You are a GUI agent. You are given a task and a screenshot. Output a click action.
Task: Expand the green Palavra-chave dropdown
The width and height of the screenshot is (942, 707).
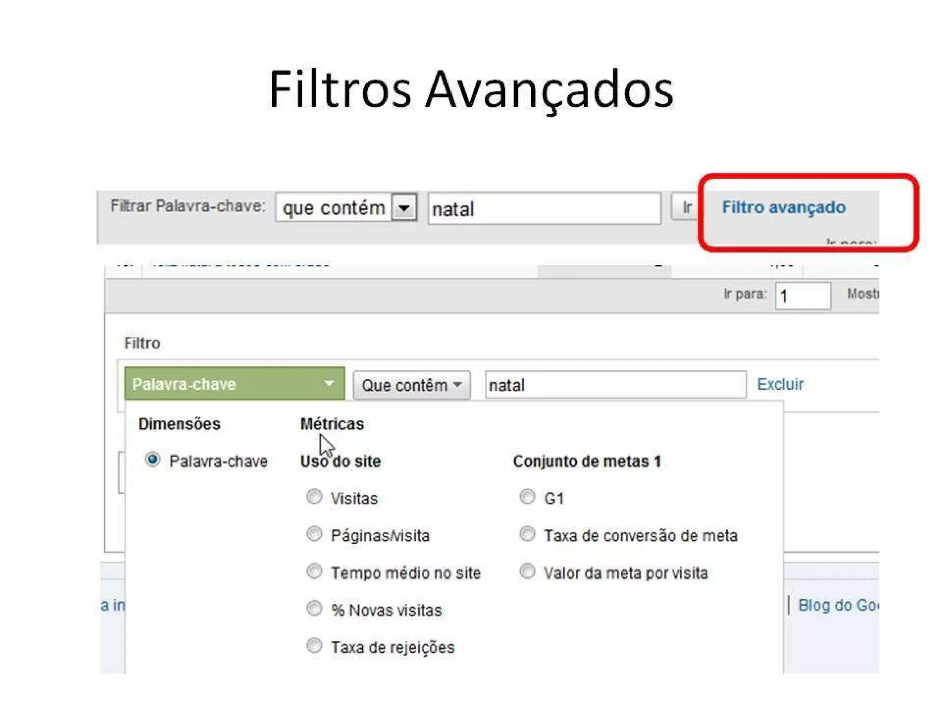pos(234,383)
